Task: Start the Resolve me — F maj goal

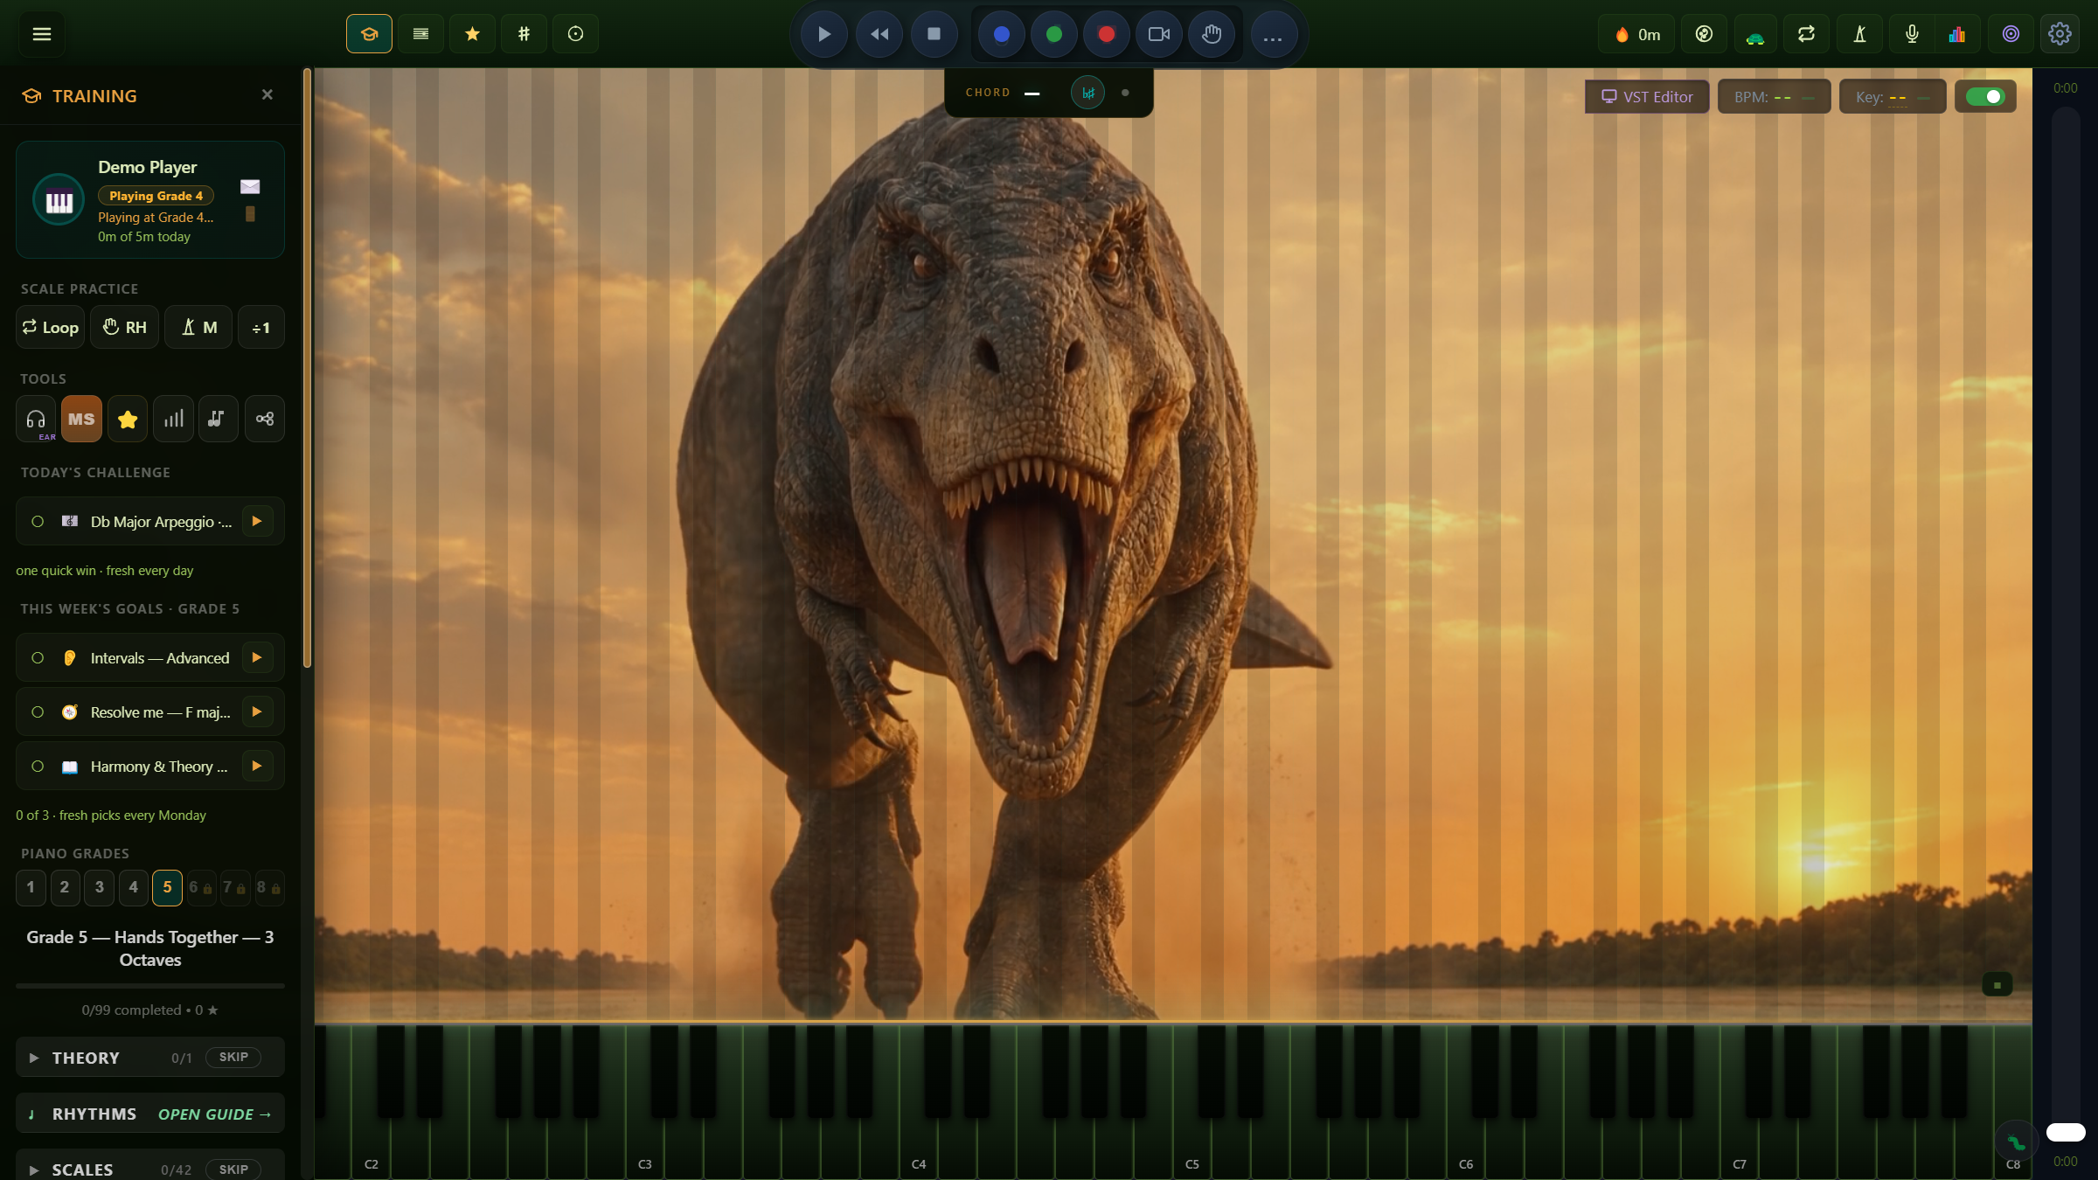Action: pos(257,711)
